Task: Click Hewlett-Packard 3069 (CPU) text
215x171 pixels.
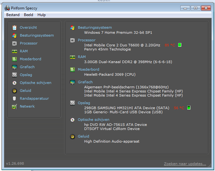Action: 110,75
